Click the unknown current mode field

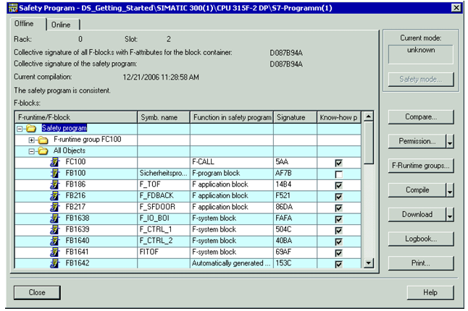point(420,54)
